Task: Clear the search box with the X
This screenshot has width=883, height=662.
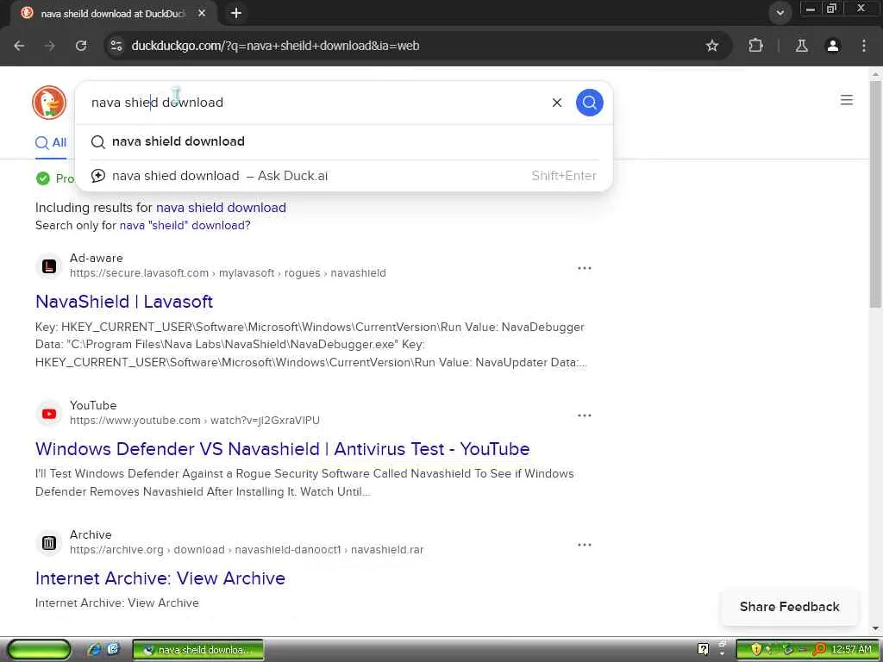Action: pyautogui.click(x=557, y=103)
